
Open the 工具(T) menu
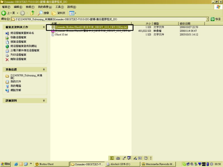click(60, 7)
